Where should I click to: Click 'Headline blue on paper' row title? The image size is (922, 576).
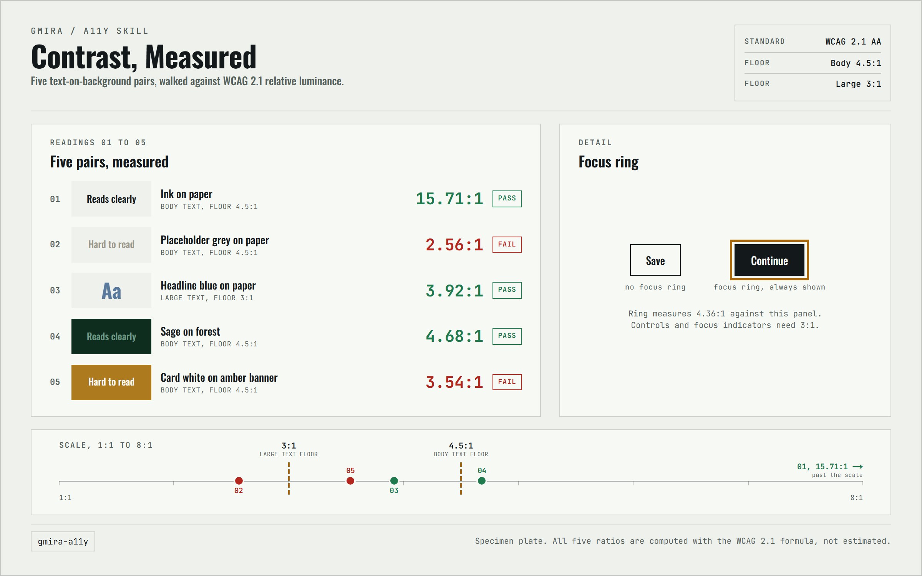click(x=208, y=286)
